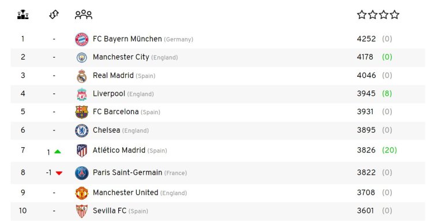Image resolution: width=427 pixels, height=221 pixels.
Task: Click the people group team column icon
Action: [x=84, y=14]
